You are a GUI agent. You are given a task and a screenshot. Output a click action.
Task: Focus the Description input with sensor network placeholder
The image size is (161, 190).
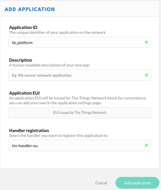coord(80,75)
